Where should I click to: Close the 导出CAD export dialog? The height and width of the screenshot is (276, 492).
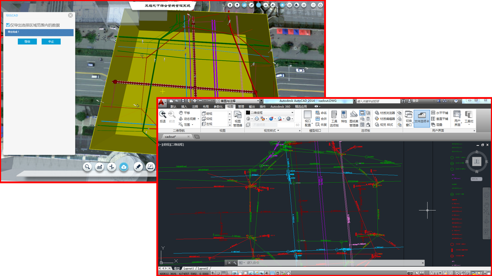(71, 15)
